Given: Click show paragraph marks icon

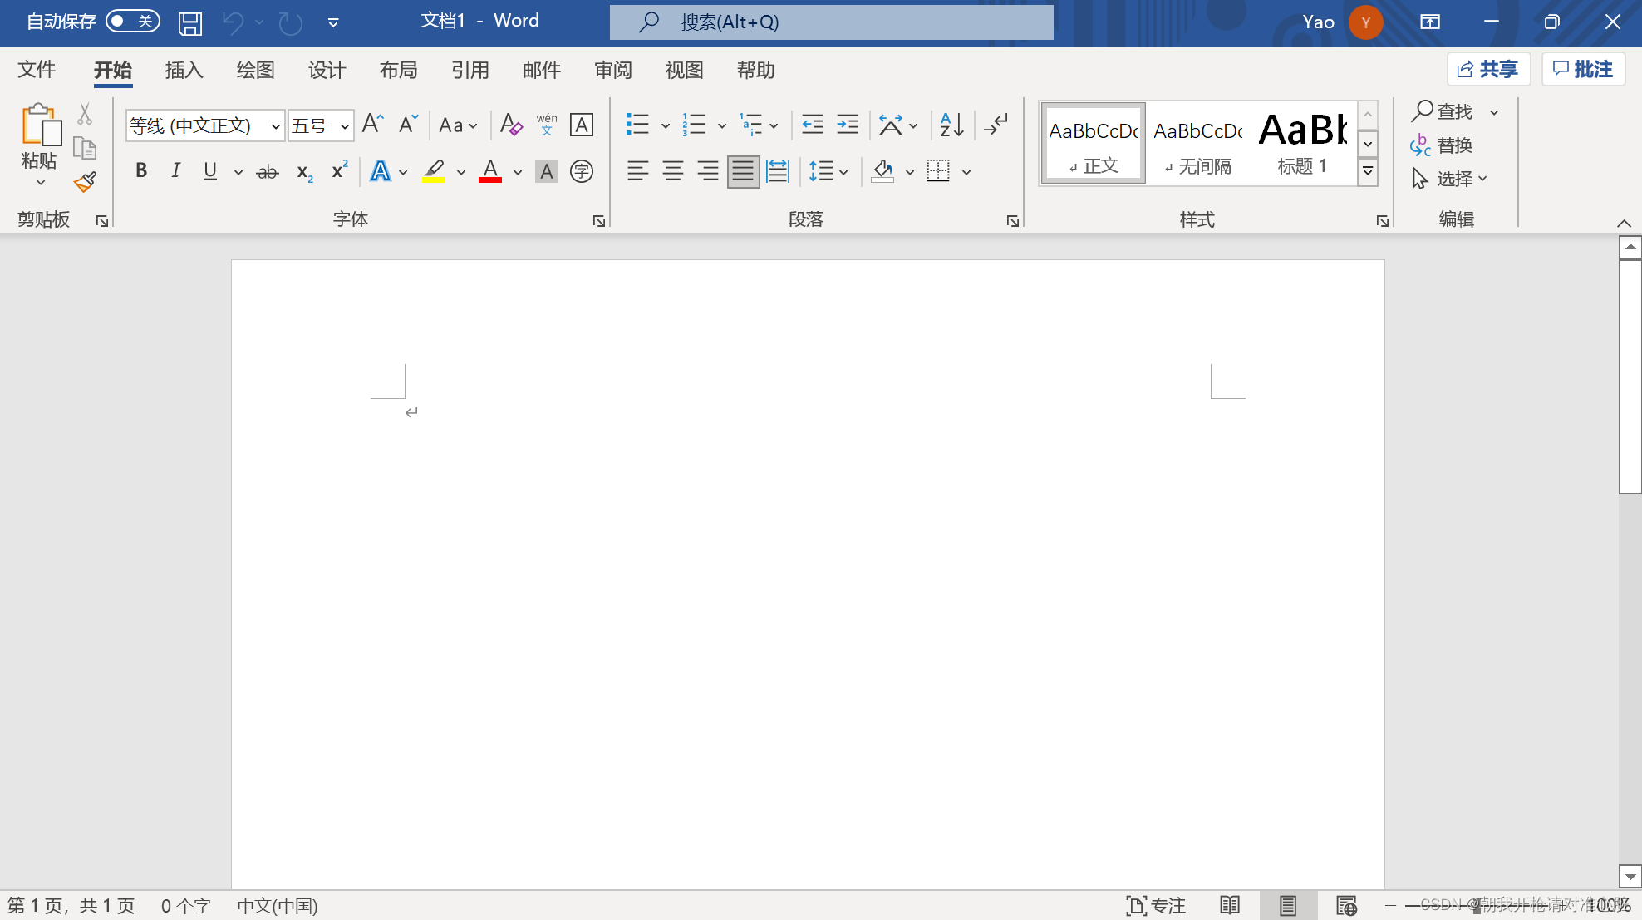Looking at the screenshot, I should pos(996,125).
